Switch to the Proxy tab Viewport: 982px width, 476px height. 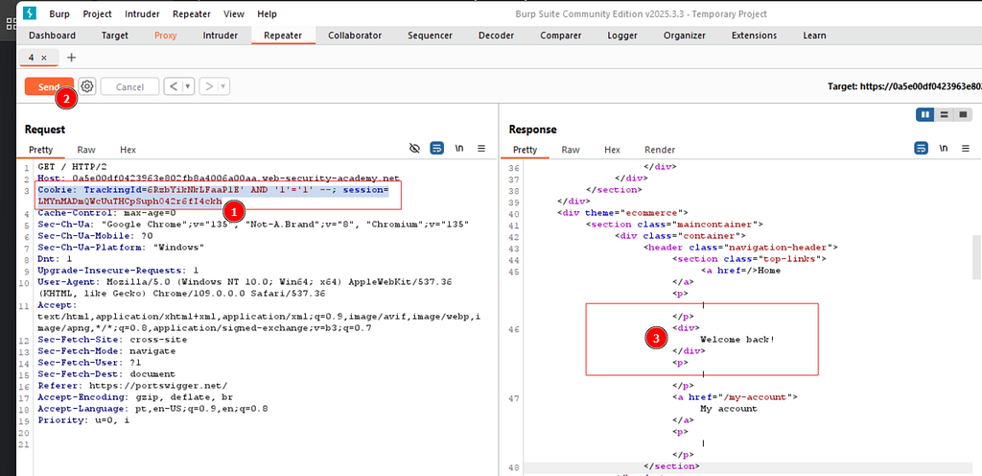(x=165, y=36)
